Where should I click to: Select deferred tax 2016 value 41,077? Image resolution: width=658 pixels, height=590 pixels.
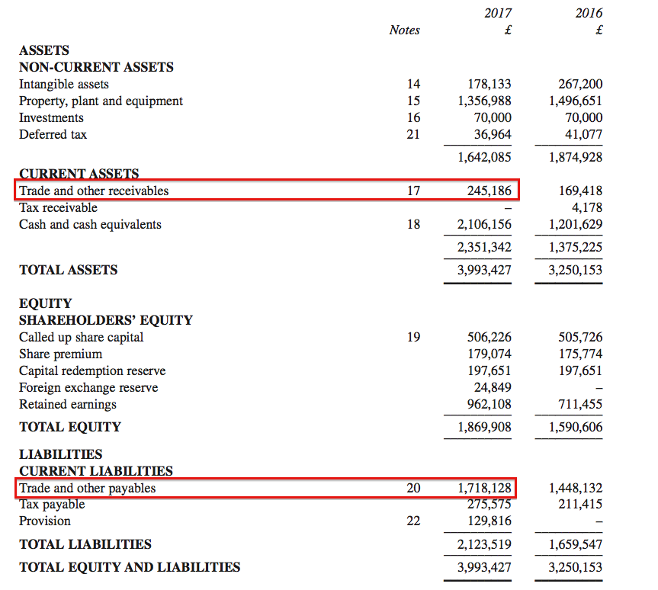pyautogui.click(x=583, y=135)
